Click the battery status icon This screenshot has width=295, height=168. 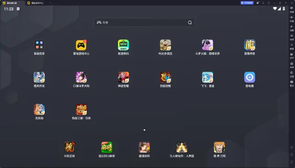point(284,9)
